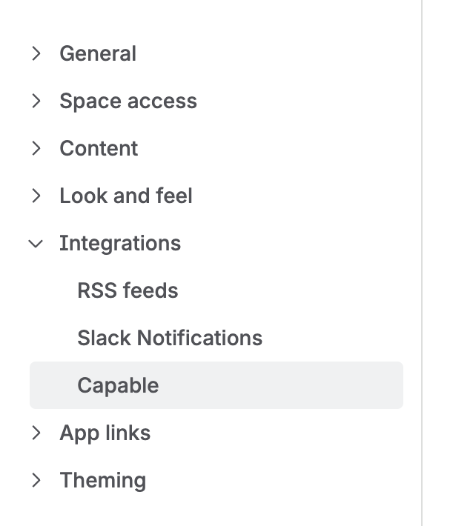473x526 pixels.
Task: Expand Look and feel with its chevron
Action: point(36,196)
